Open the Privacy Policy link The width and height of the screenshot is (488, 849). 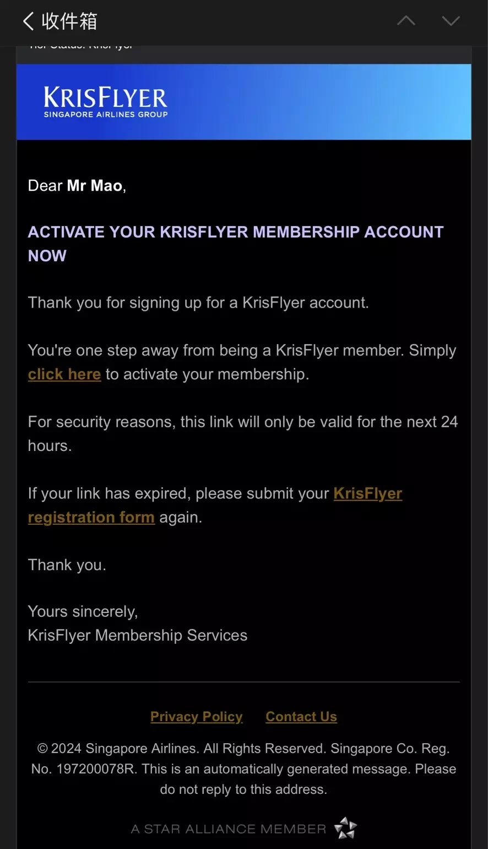point(196,717)
